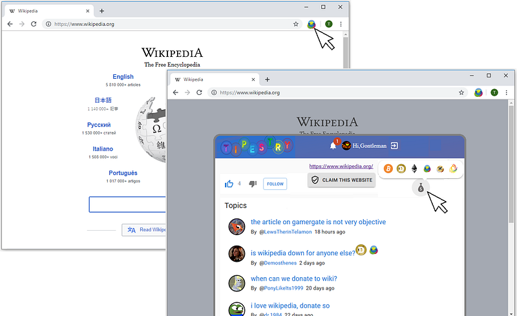Click avatar beside Demosthenes topic
This screenshot has height=316, width=517.
237,254
